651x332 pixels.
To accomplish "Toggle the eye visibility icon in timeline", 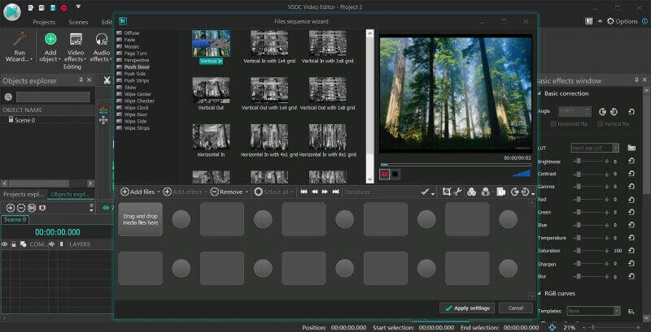I will [5, 244].
